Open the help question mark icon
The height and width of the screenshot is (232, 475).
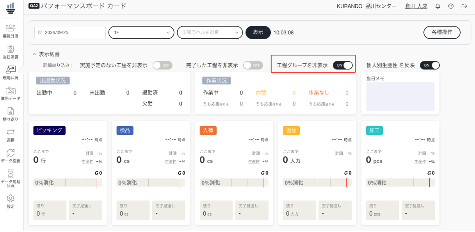pyautogui.click(x=451, y=6)
